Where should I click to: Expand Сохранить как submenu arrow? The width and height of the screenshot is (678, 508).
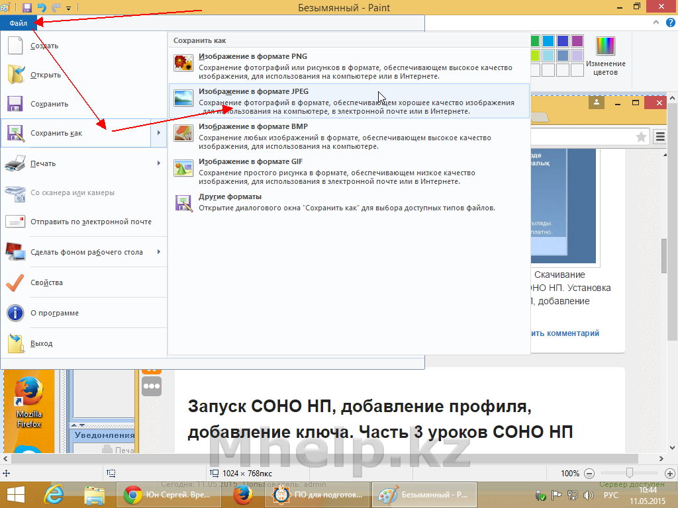[x=159, y=133]
